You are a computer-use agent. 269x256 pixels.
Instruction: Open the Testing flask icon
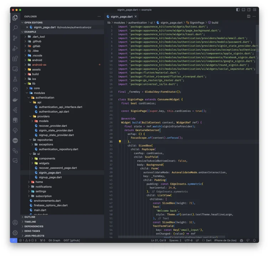15,79
